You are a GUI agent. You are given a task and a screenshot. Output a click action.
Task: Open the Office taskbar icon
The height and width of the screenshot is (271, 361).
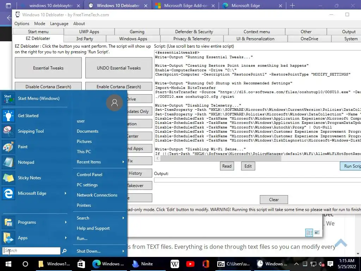(206, 264)
